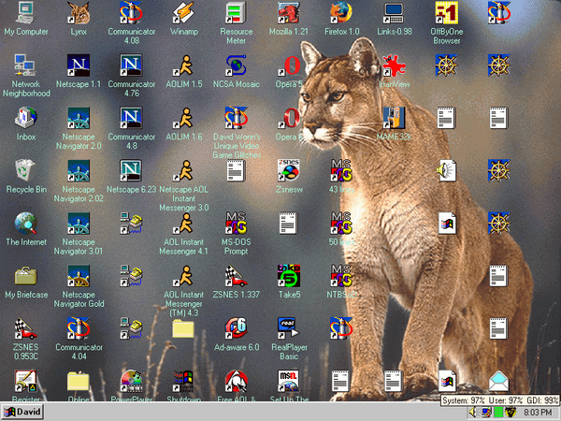This screenshot has width=561, height=421.
Task: Select the Netscape Navigator 3.01 icon
Action: pyautogui.click(x=79, y=224)
